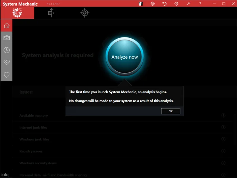
Task: Open the shield Security sidebar icon
Action: (7, 75)
